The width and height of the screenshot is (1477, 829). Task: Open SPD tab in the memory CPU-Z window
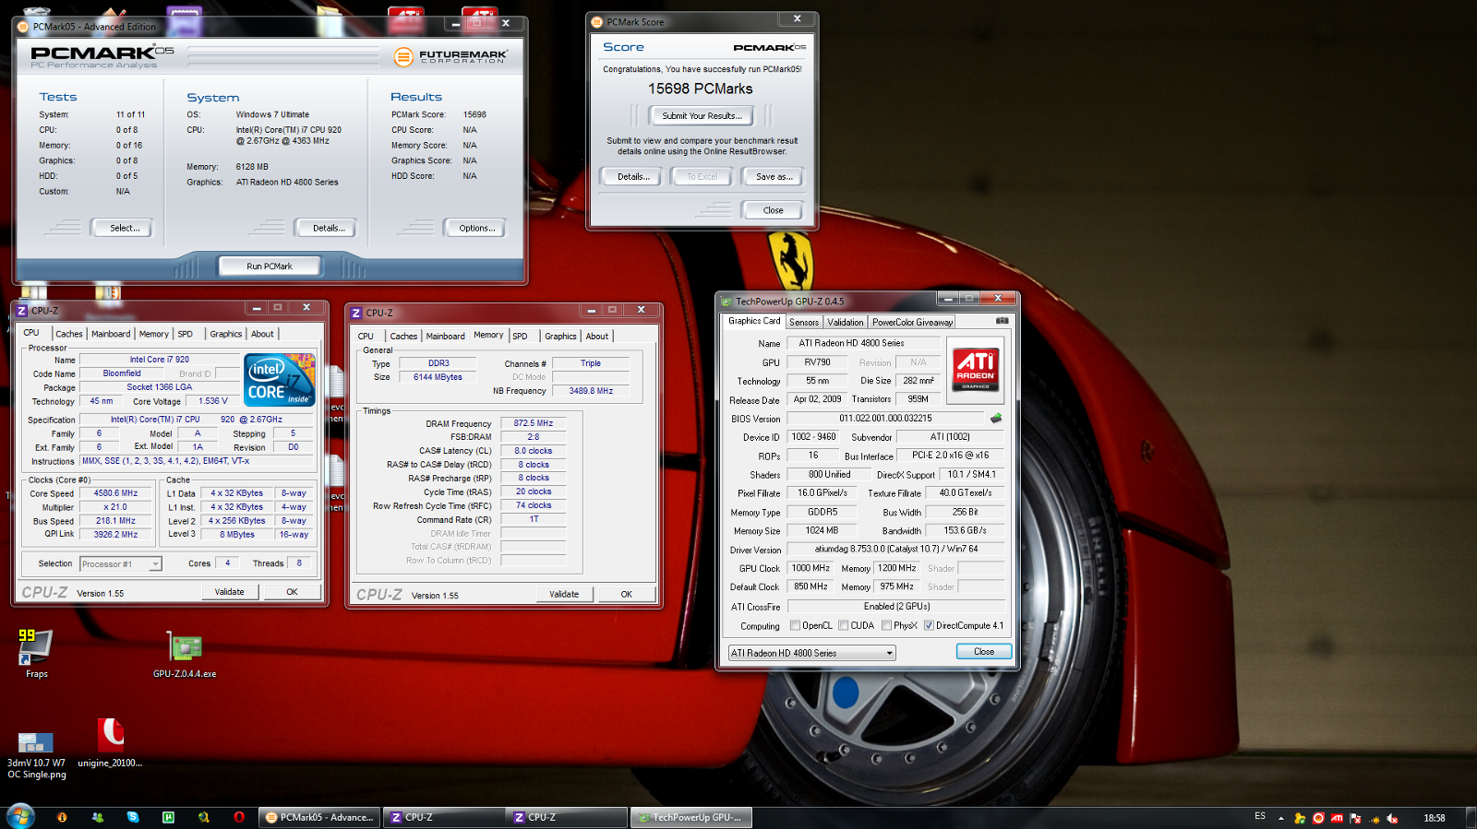pyautogui.click(x=520, y=336)
